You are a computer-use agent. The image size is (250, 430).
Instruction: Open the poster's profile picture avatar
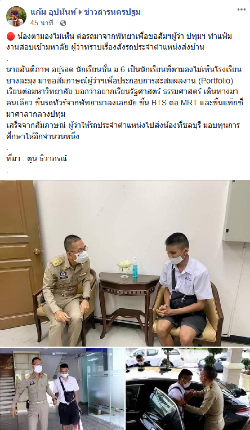[16, 16]
